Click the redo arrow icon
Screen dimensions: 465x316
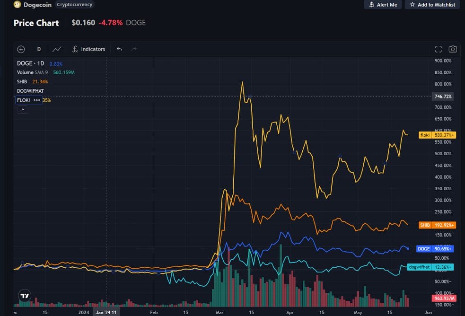click(x=134, y=49)
